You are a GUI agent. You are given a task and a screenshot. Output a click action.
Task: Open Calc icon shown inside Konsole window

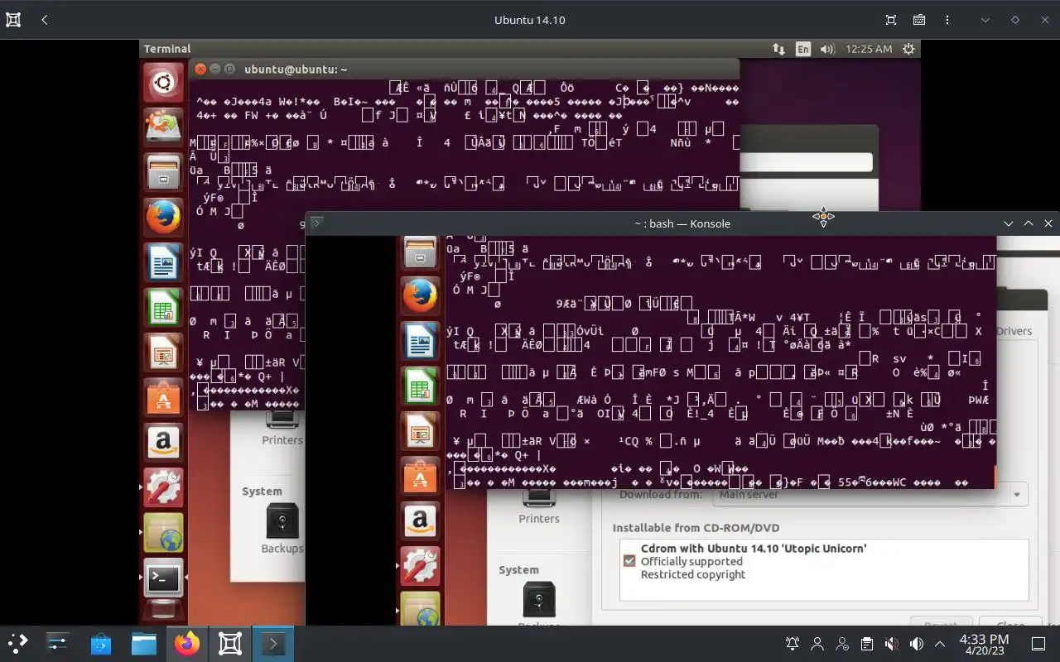420,386
